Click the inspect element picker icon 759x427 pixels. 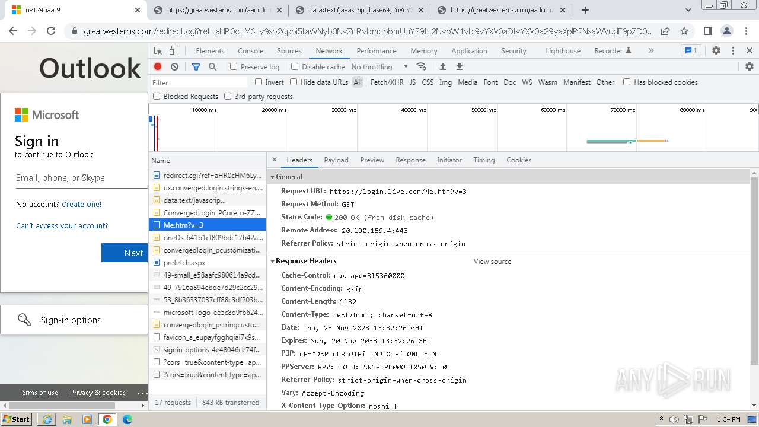click(x=158, y=51)
